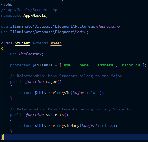Image resolution: width=148 pixels, height=142 pixels.
Task: Click the app/Models/Student.php comment line
Action: [x=29, y=10]
